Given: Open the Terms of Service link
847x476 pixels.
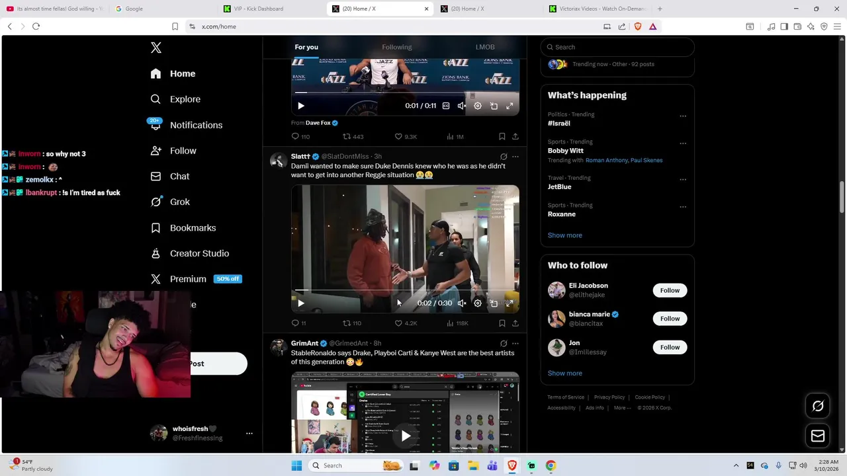Looking at the screenshot, I should coord(566,397).
